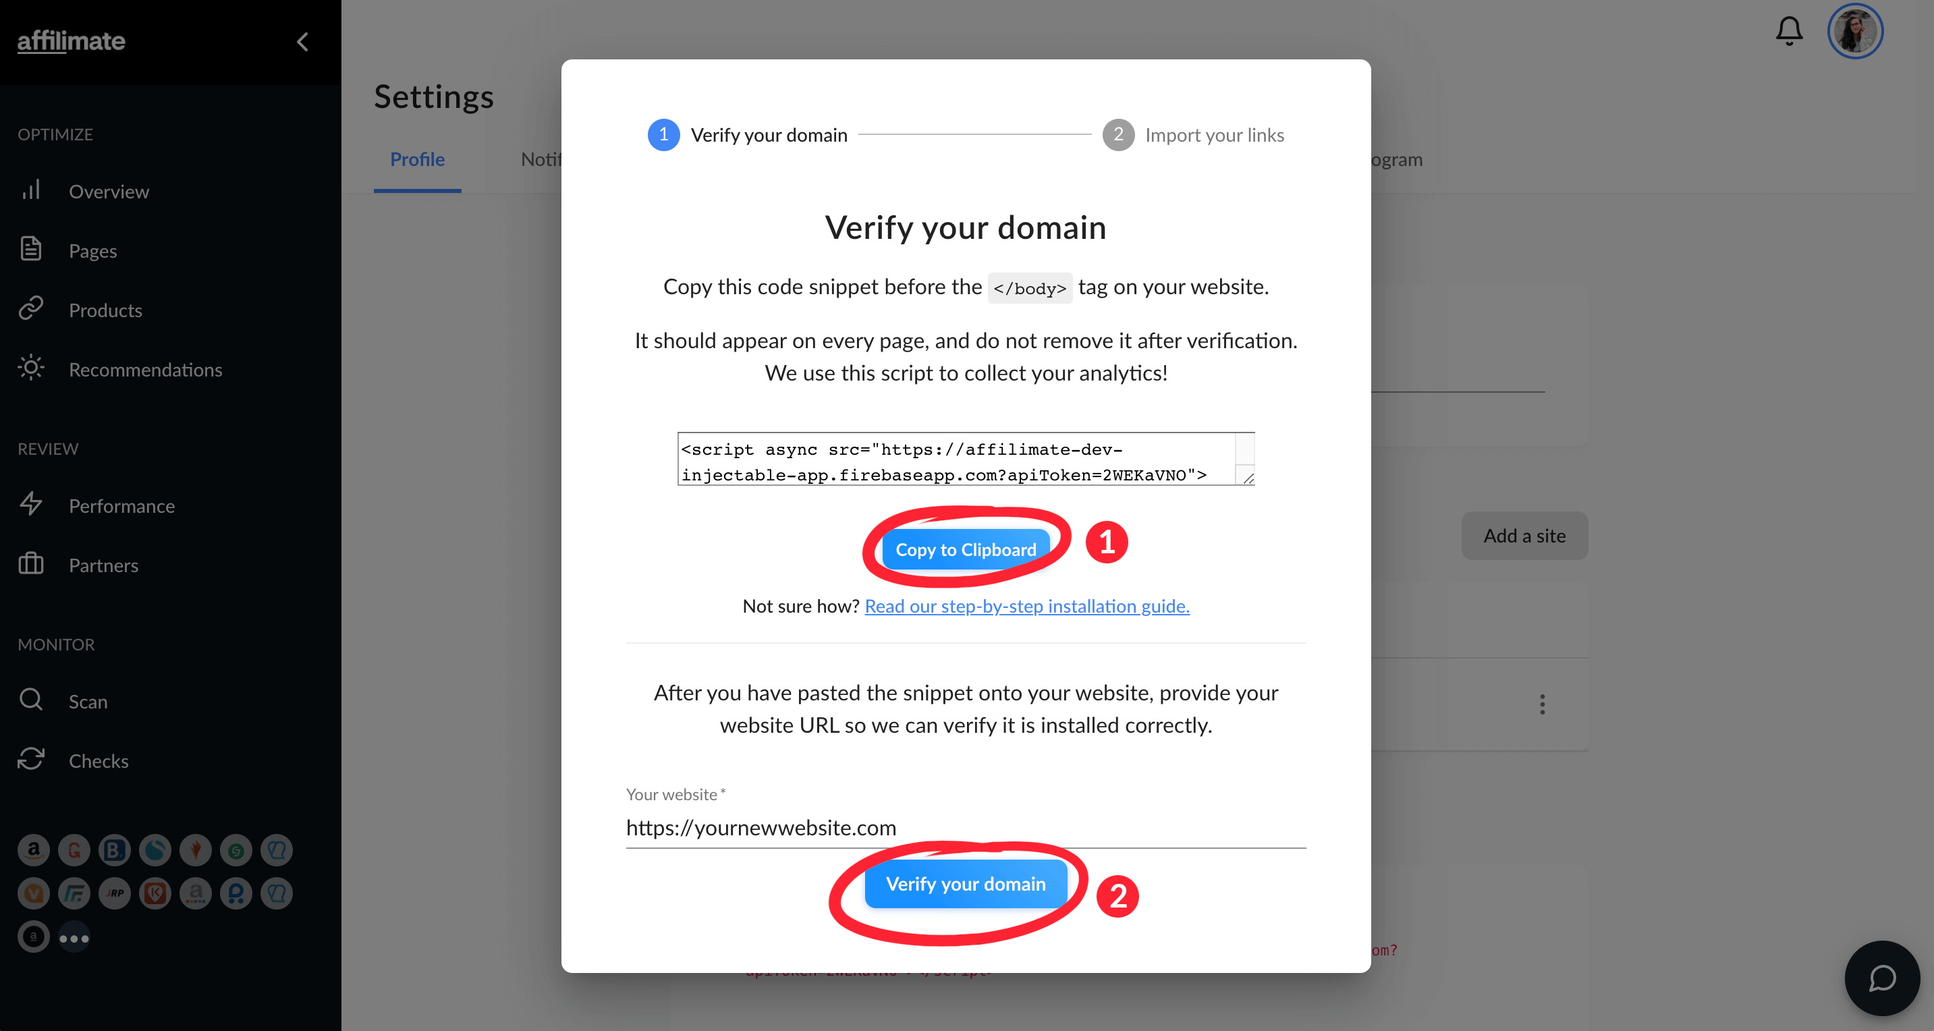Open the user profile avatar
This screenshot has width=1934, height=1031.
[x=1855, y=32]
